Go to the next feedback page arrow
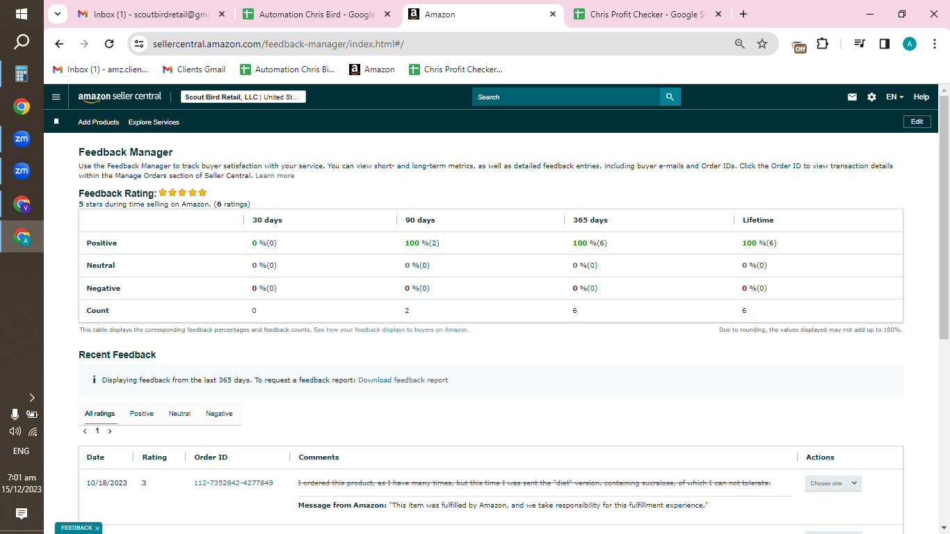 (110, 431)
